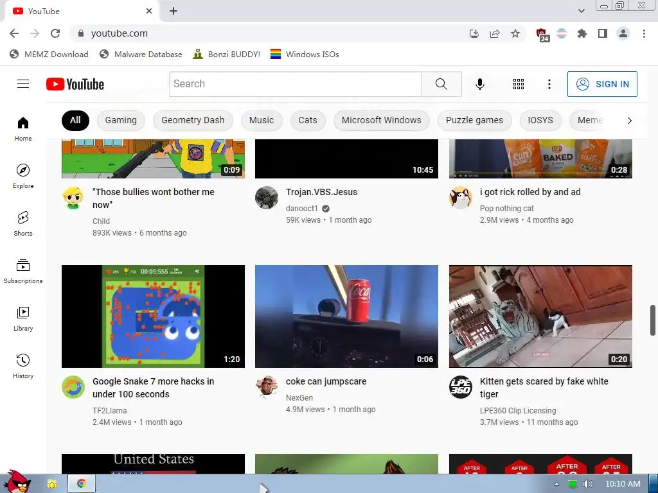This screenshot has width=658, height=493.
Task: Click the browser back arrow
Action: tap(14, 33)
